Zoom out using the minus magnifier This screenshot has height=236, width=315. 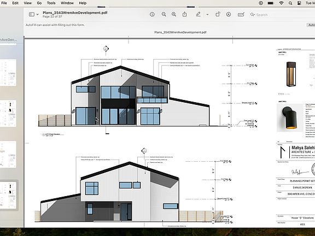pos(164,14)
